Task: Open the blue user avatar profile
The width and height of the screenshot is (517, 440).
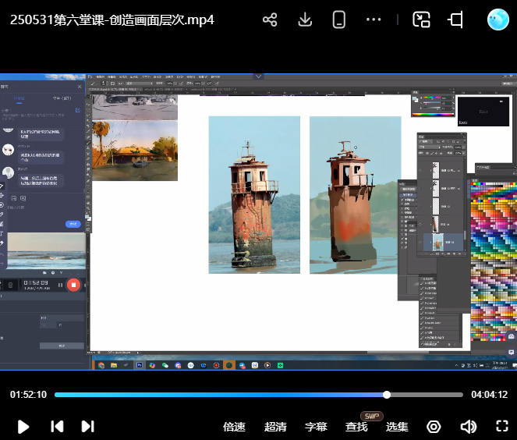Action: point(498,20)
